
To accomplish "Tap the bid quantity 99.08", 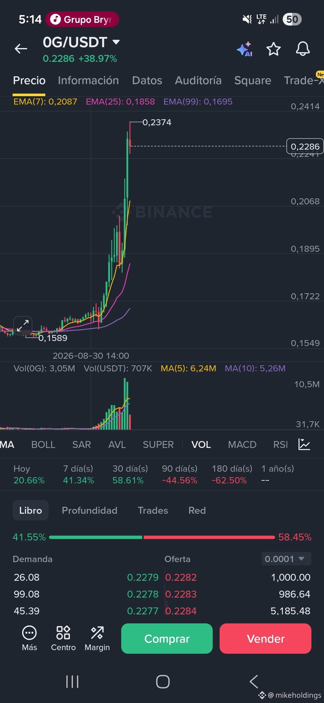I will tap(27, 594).
